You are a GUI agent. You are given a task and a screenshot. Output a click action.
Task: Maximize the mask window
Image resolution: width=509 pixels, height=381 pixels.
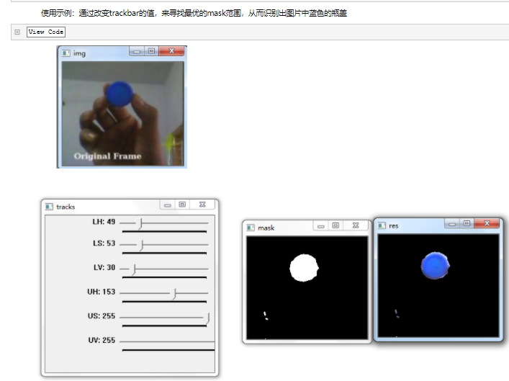coord(335,225)
